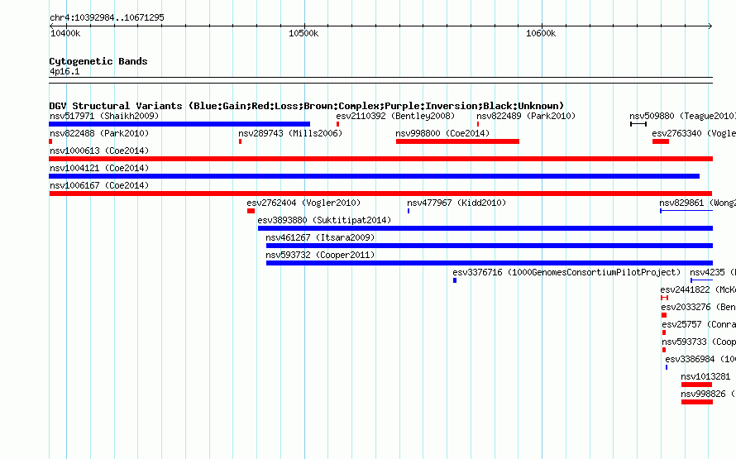Click the black unknown-type glyph under nsv509880
736x459 pixels.
pos(638,124)
